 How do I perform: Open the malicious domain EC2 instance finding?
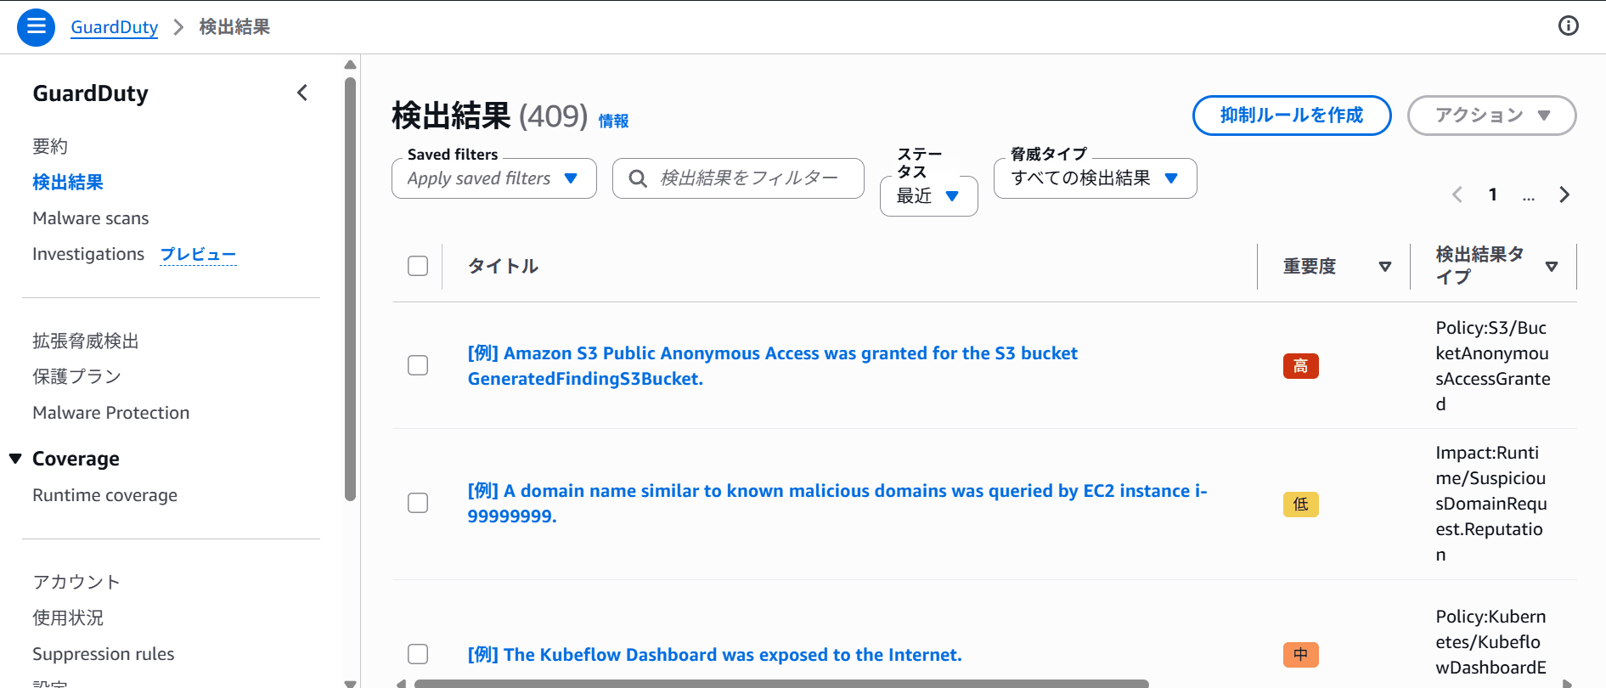click(837, 504)
